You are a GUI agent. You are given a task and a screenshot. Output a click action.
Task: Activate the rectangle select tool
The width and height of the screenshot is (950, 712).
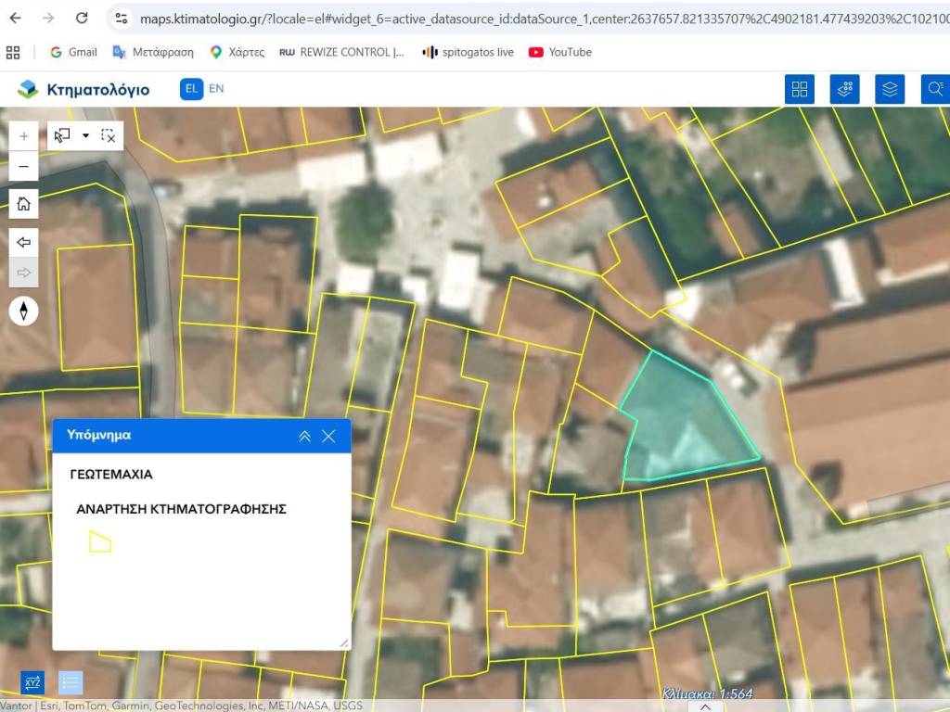point(62,135)
